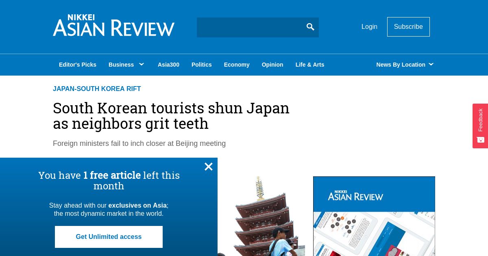Click the Nikkei Asian Review ad thumbnail
The image size is (488, 256).
click(374, 216)
